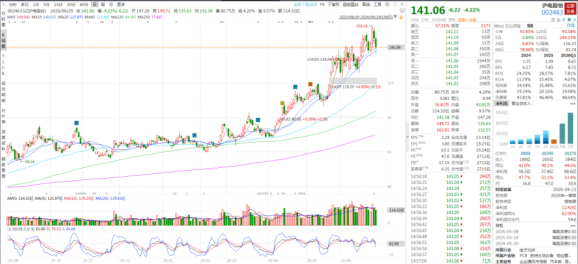This screenshot has height=264, width=578.
Task: Click the orange lock icon beside date range
Action: pyautogui.click(x=401, y=17)
